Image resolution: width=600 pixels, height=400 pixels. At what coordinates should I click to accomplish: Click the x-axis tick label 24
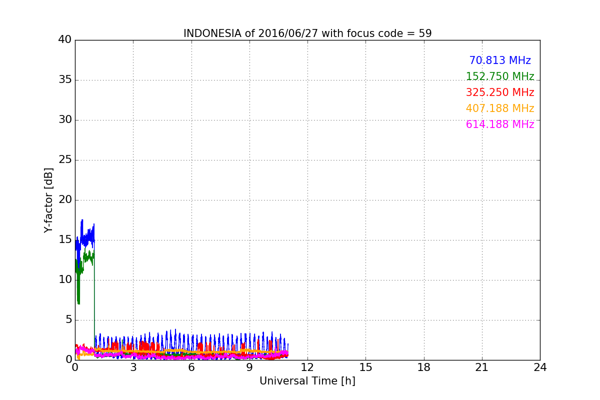click(x=540, y=367)
